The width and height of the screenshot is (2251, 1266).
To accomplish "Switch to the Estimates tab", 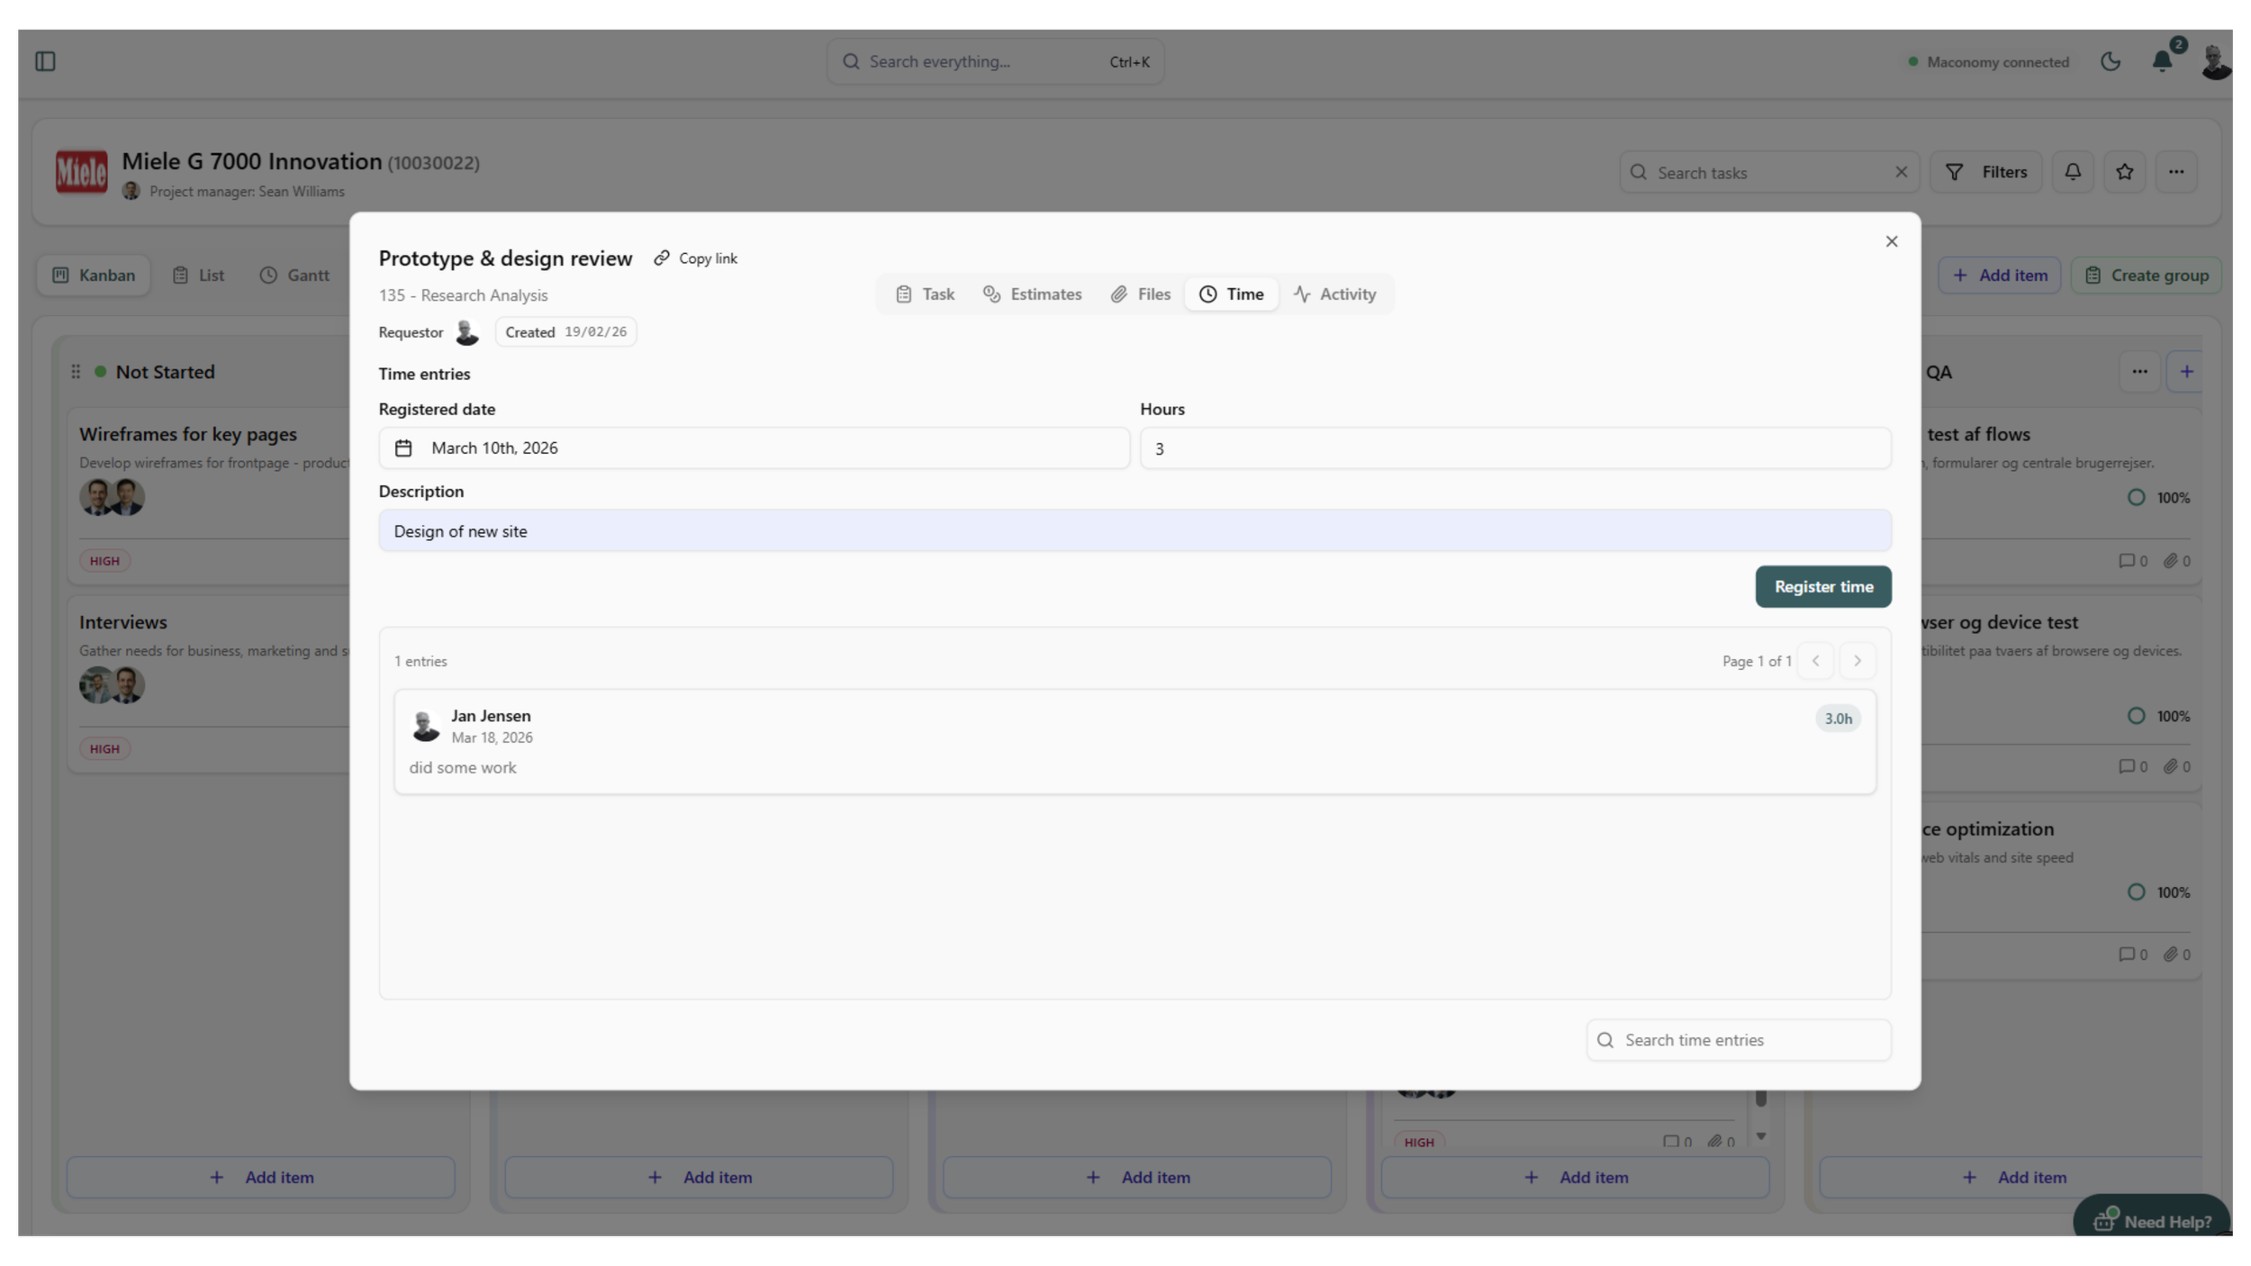I will [1032, 294].
